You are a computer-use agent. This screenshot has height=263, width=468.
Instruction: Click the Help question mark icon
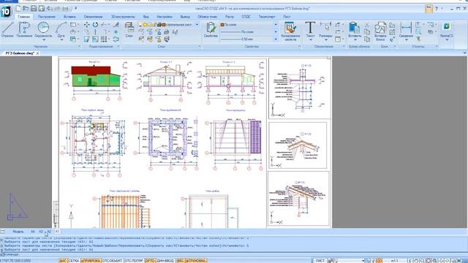[437, 9]
